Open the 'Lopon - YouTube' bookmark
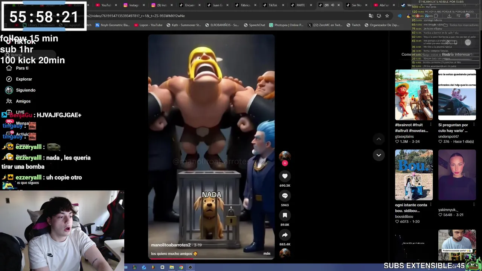The height and width of the screenshot is (271, 482). [x=148, y=25]
